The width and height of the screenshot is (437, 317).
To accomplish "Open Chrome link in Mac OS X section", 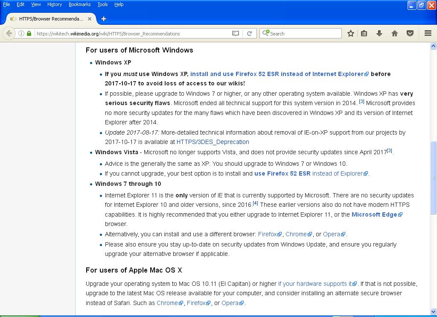I will click(170, 303).
